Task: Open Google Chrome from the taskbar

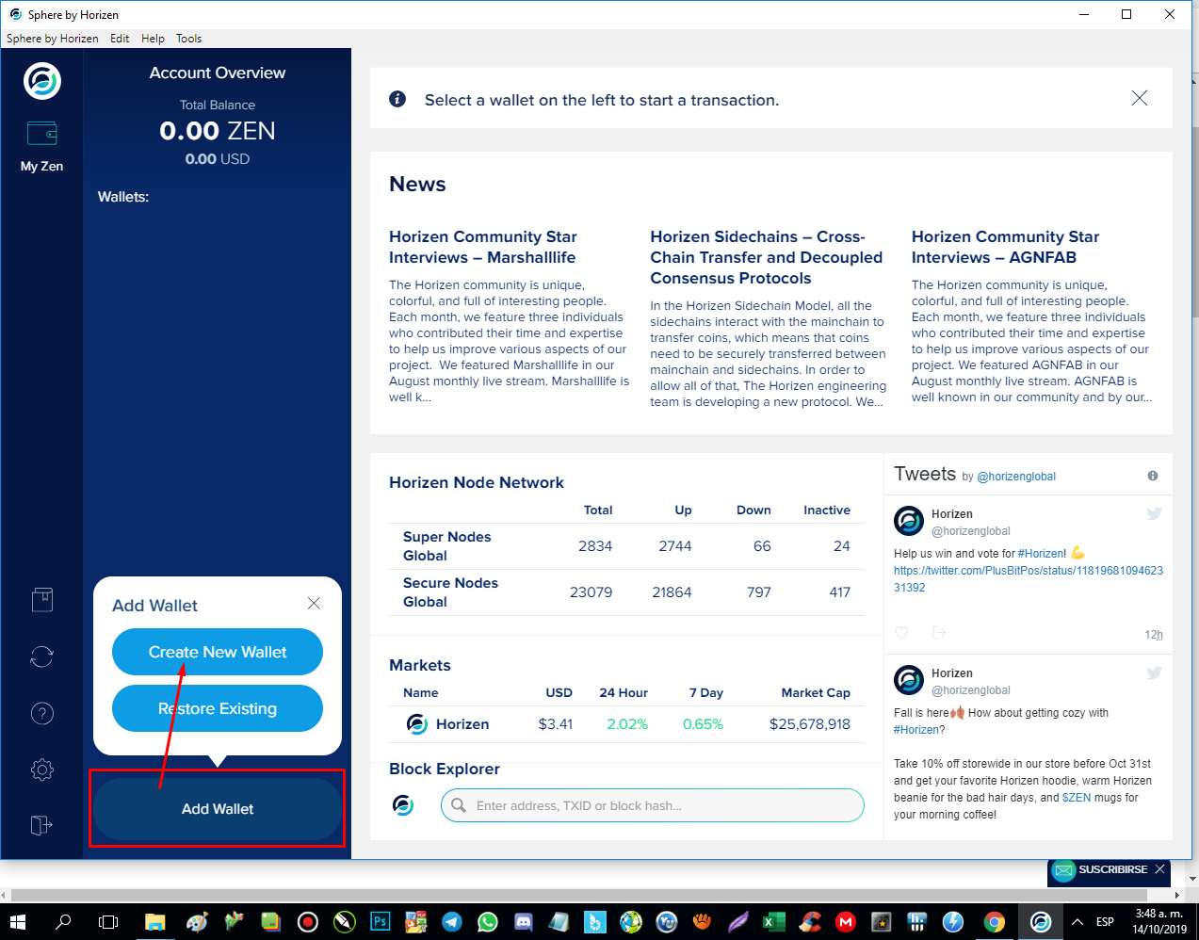Action: point(995,921)
